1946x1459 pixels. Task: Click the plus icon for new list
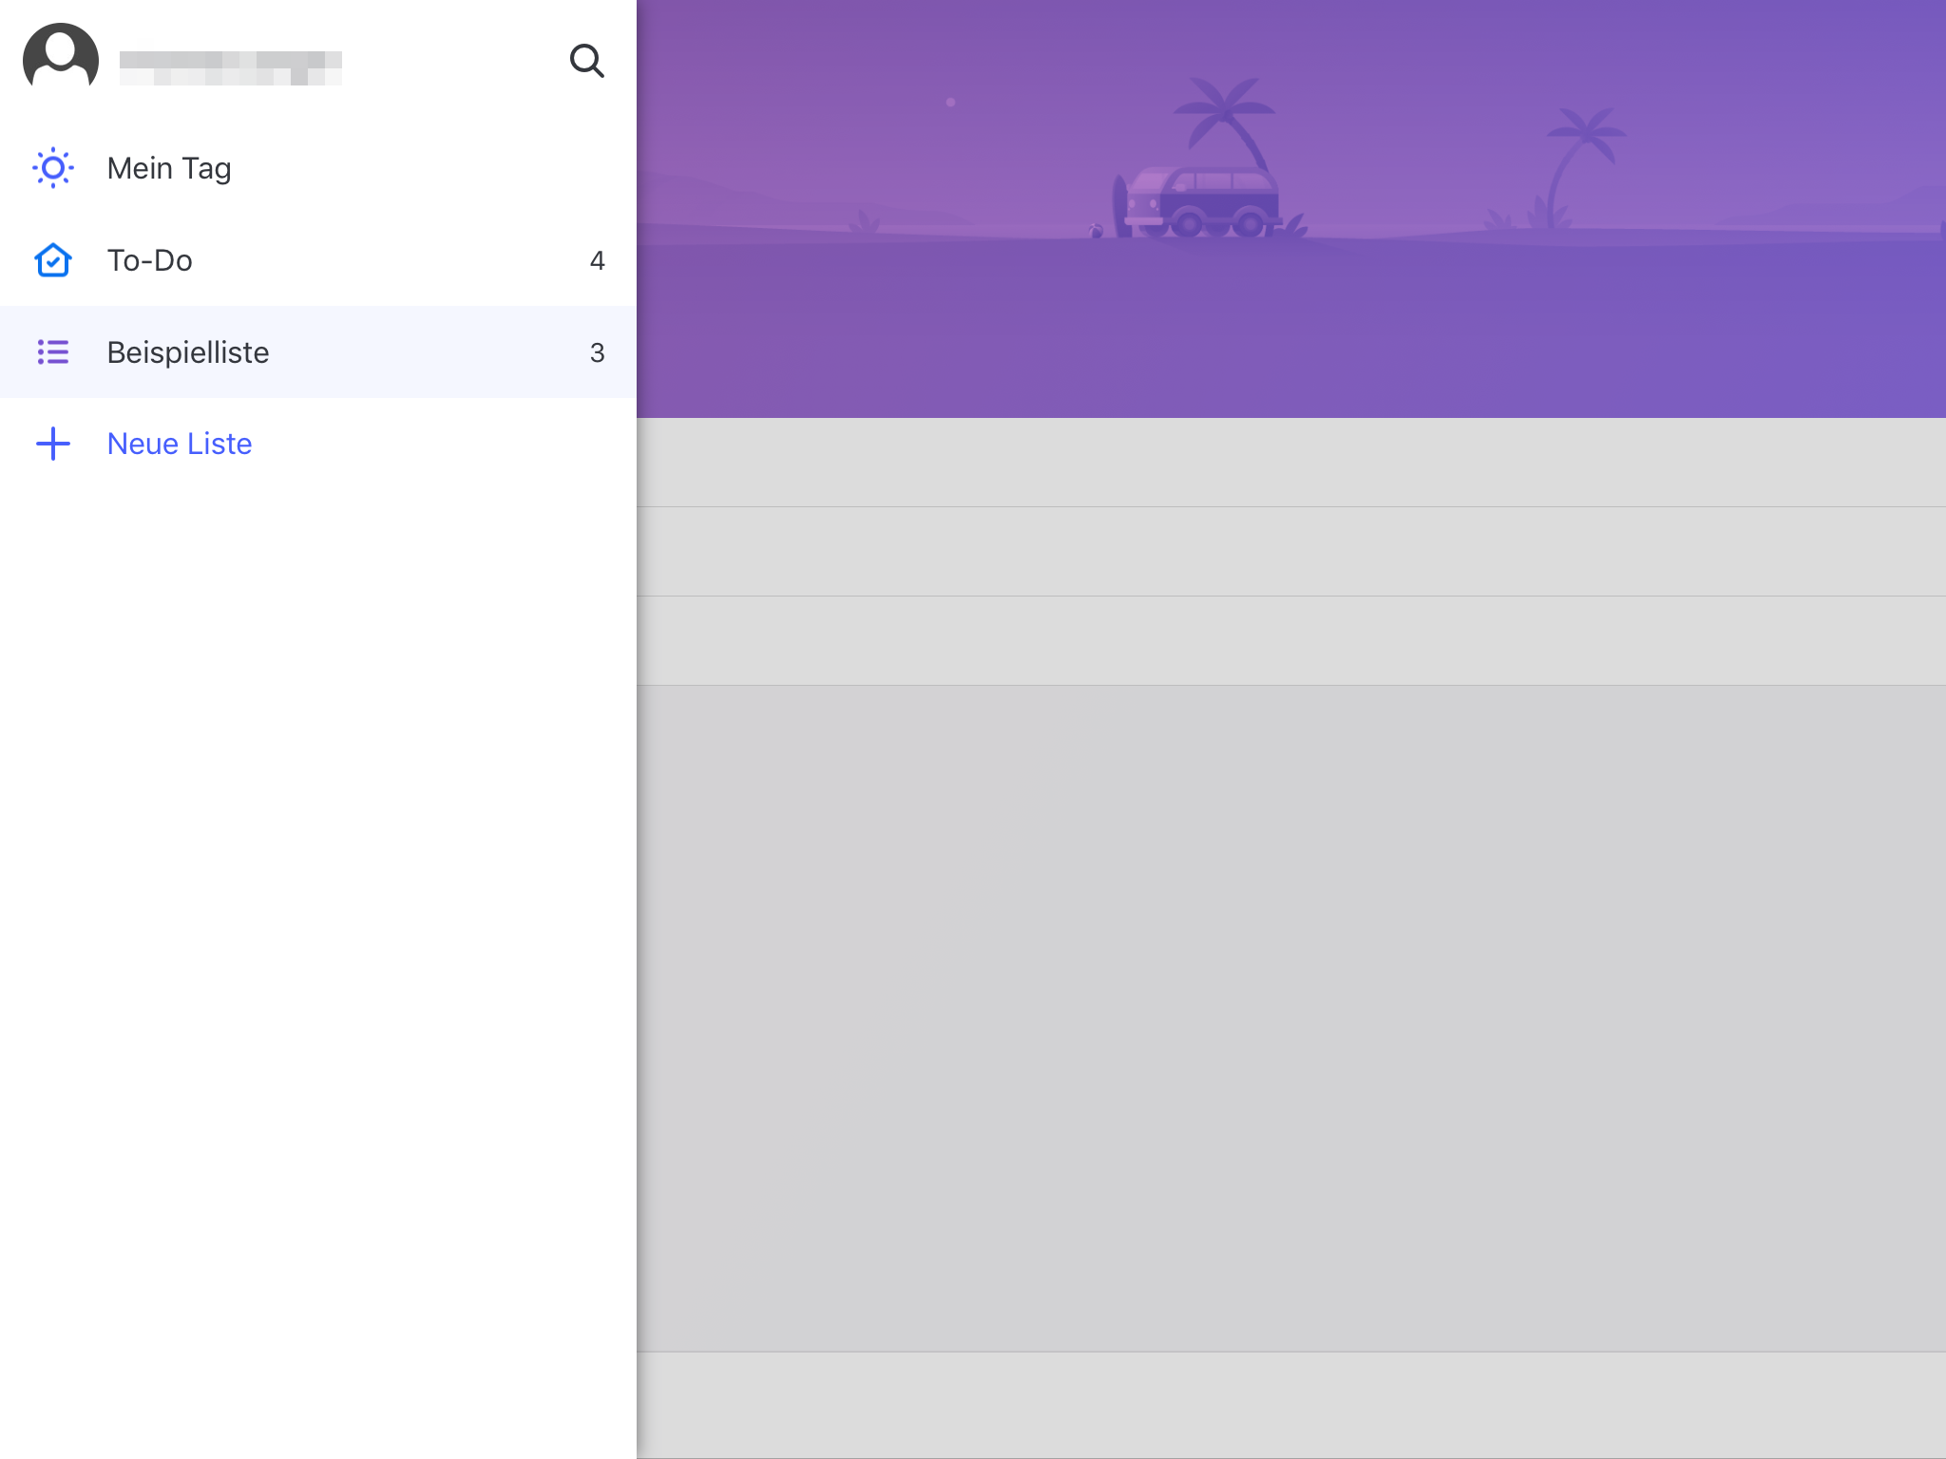click(x=53, y=444)
